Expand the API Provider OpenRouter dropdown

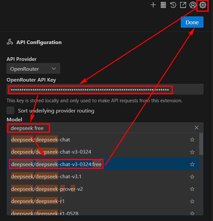coord(33,69)
